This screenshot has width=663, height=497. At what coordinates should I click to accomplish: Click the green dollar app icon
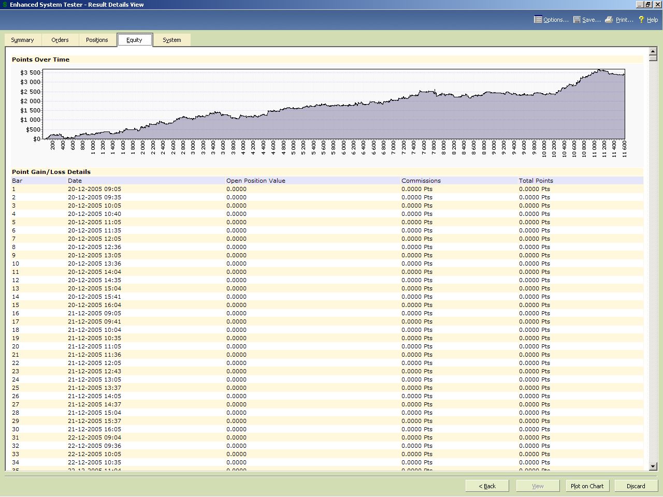pyautogui.click(x=5, y=5)
